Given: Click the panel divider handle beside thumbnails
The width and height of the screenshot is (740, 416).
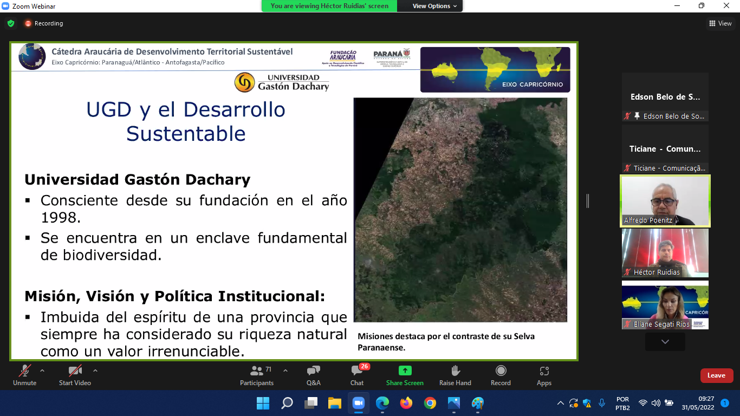Looking at the screenshot, I should tap(588, 201).
